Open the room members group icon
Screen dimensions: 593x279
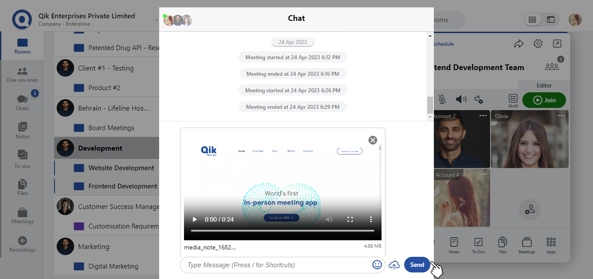tap(552, 67)
